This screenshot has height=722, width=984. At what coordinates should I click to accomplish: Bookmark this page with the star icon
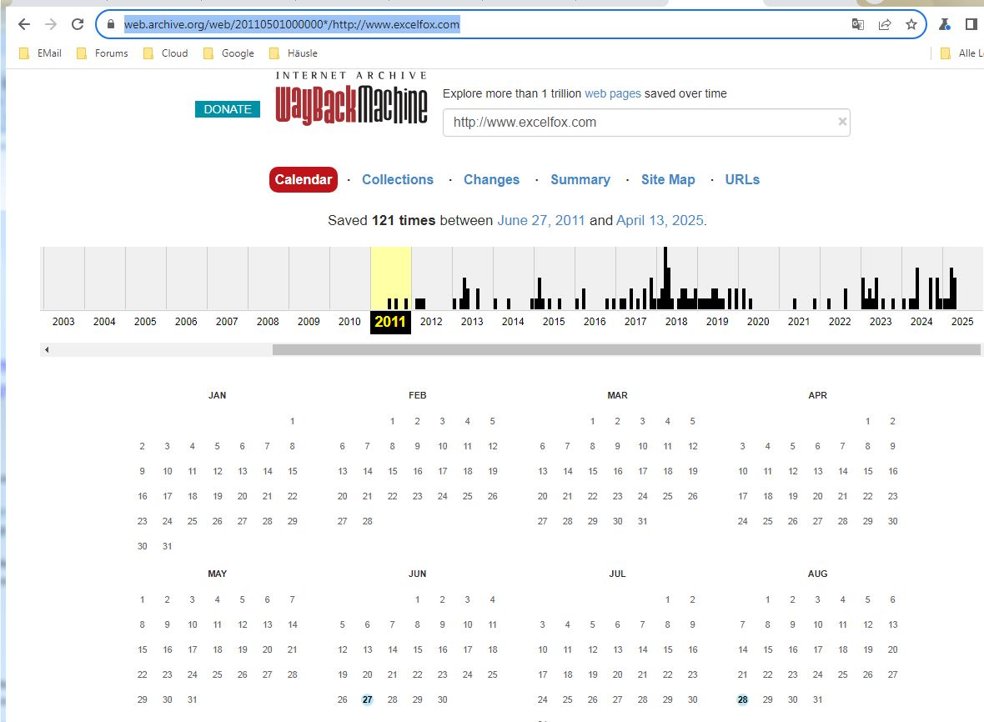[911, 24]
